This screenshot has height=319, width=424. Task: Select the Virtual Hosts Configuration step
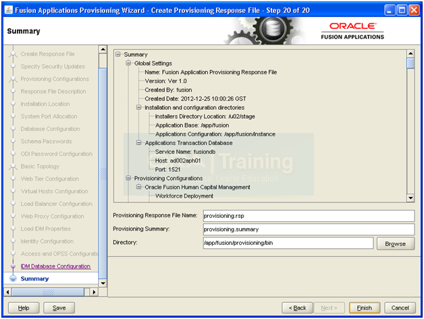click(55, 192)
